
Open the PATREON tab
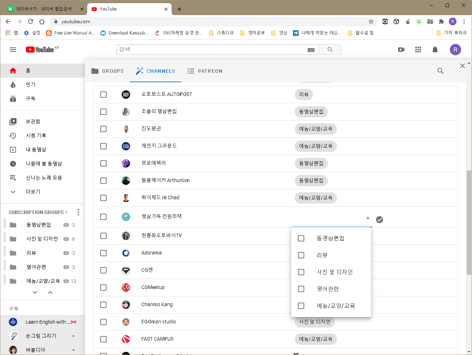tap(205, 71)
